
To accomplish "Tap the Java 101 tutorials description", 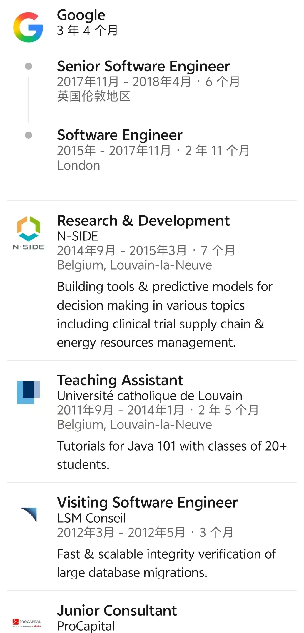I will [172, 455].
